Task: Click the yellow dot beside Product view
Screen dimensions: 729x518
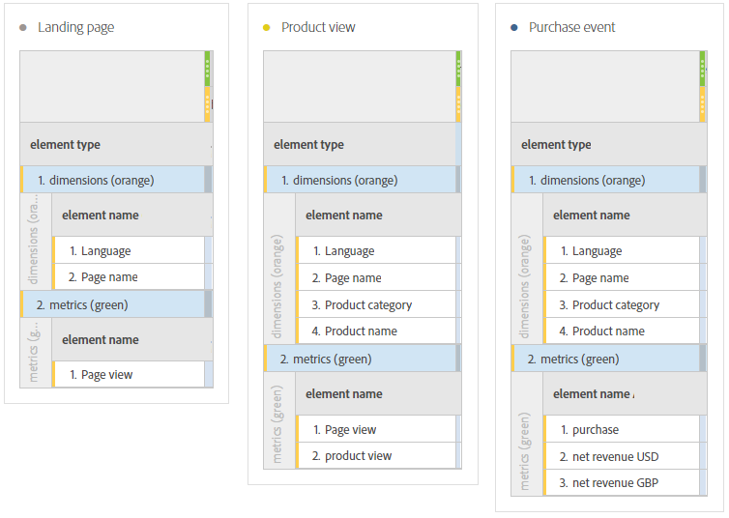Action: coord(267,28)
